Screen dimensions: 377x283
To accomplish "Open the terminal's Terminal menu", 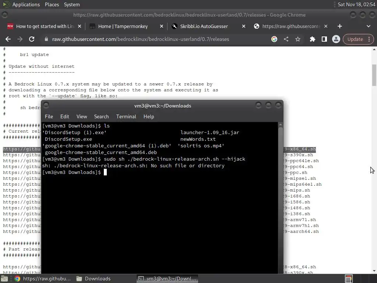I will (126, 116).
